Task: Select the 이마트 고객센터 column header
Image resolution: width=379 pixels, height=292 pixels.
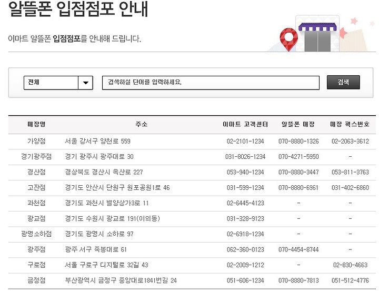Action: click(x=245, y=124)
